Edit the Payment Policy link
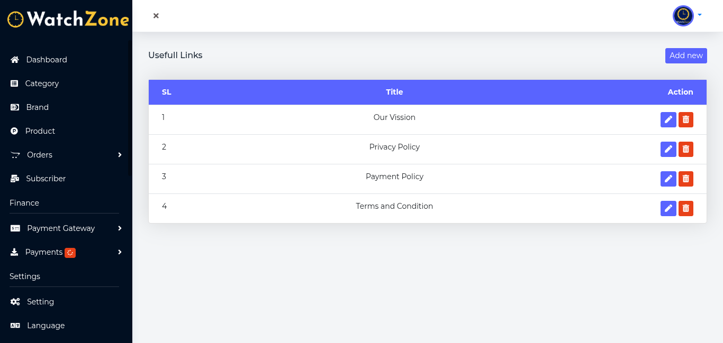The width and height of the screenshot is (723, 343). [x=668, y=179]
